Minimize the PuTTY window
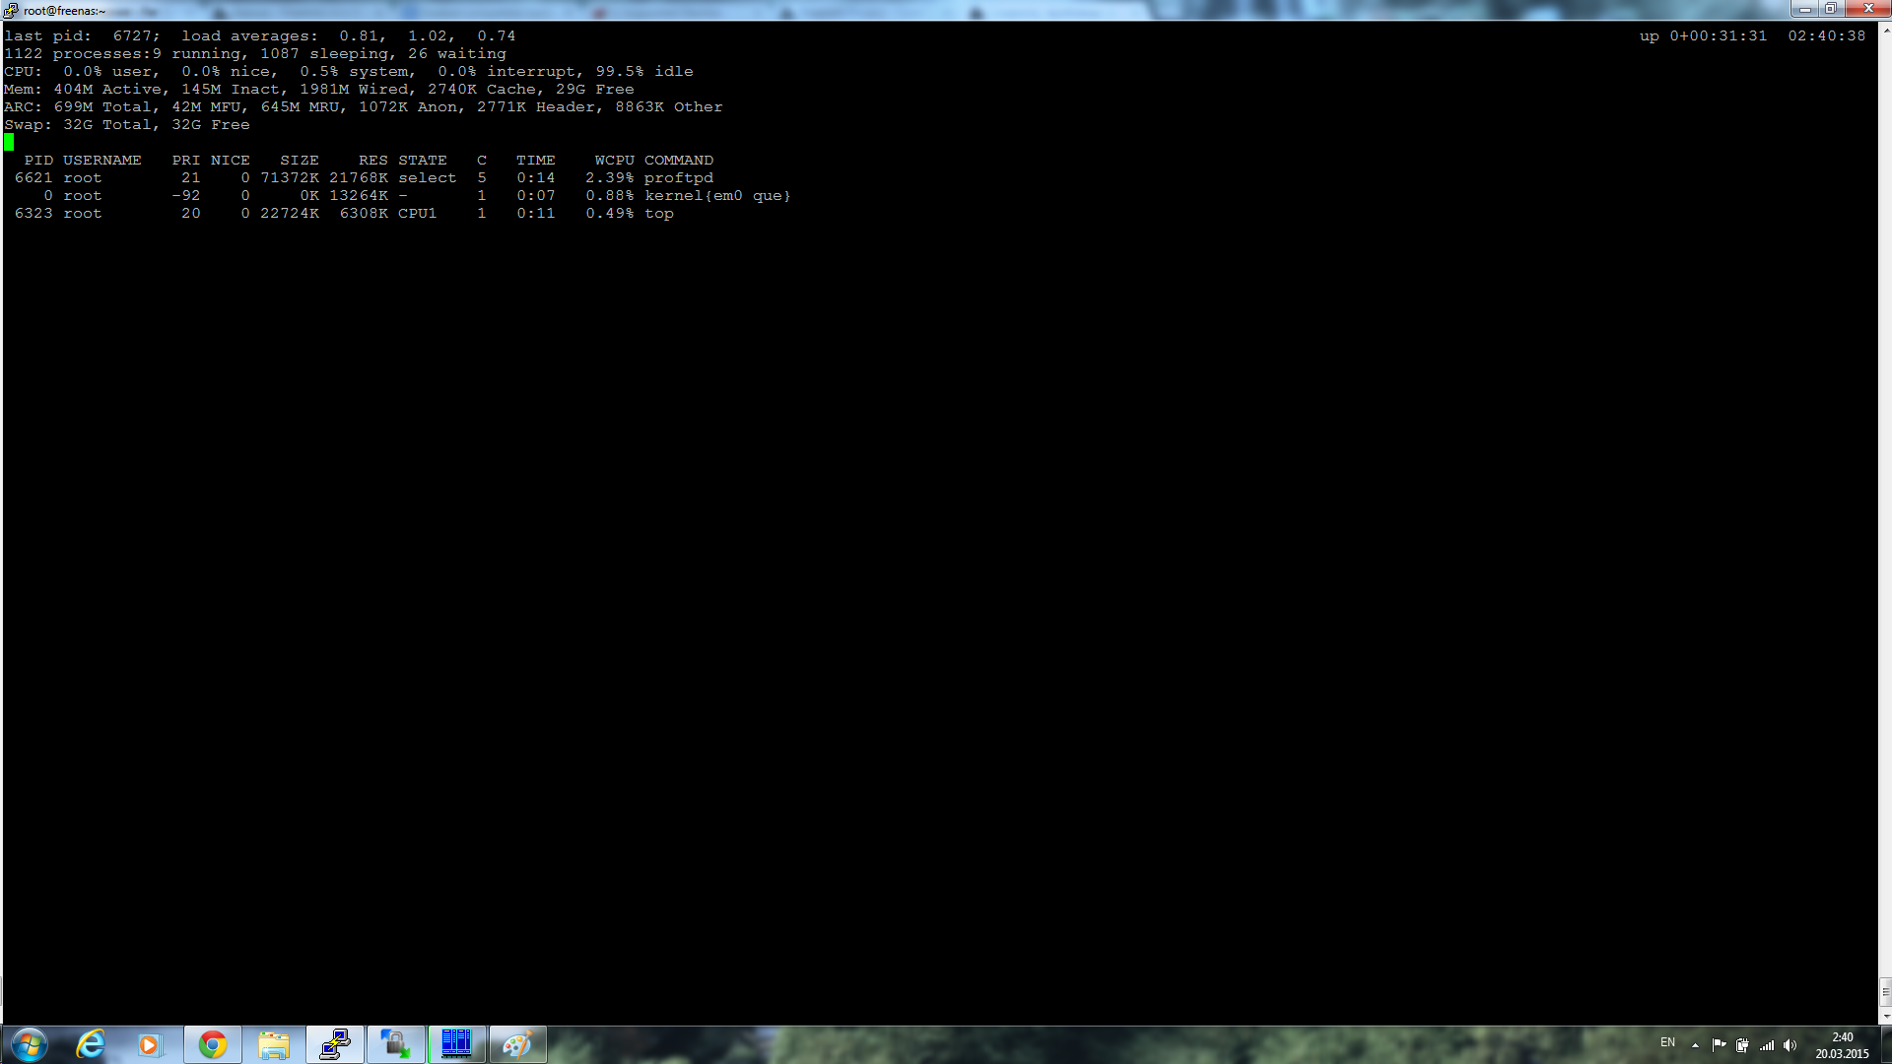Screen dimensions: 1892x1064 click(1804, 9)
